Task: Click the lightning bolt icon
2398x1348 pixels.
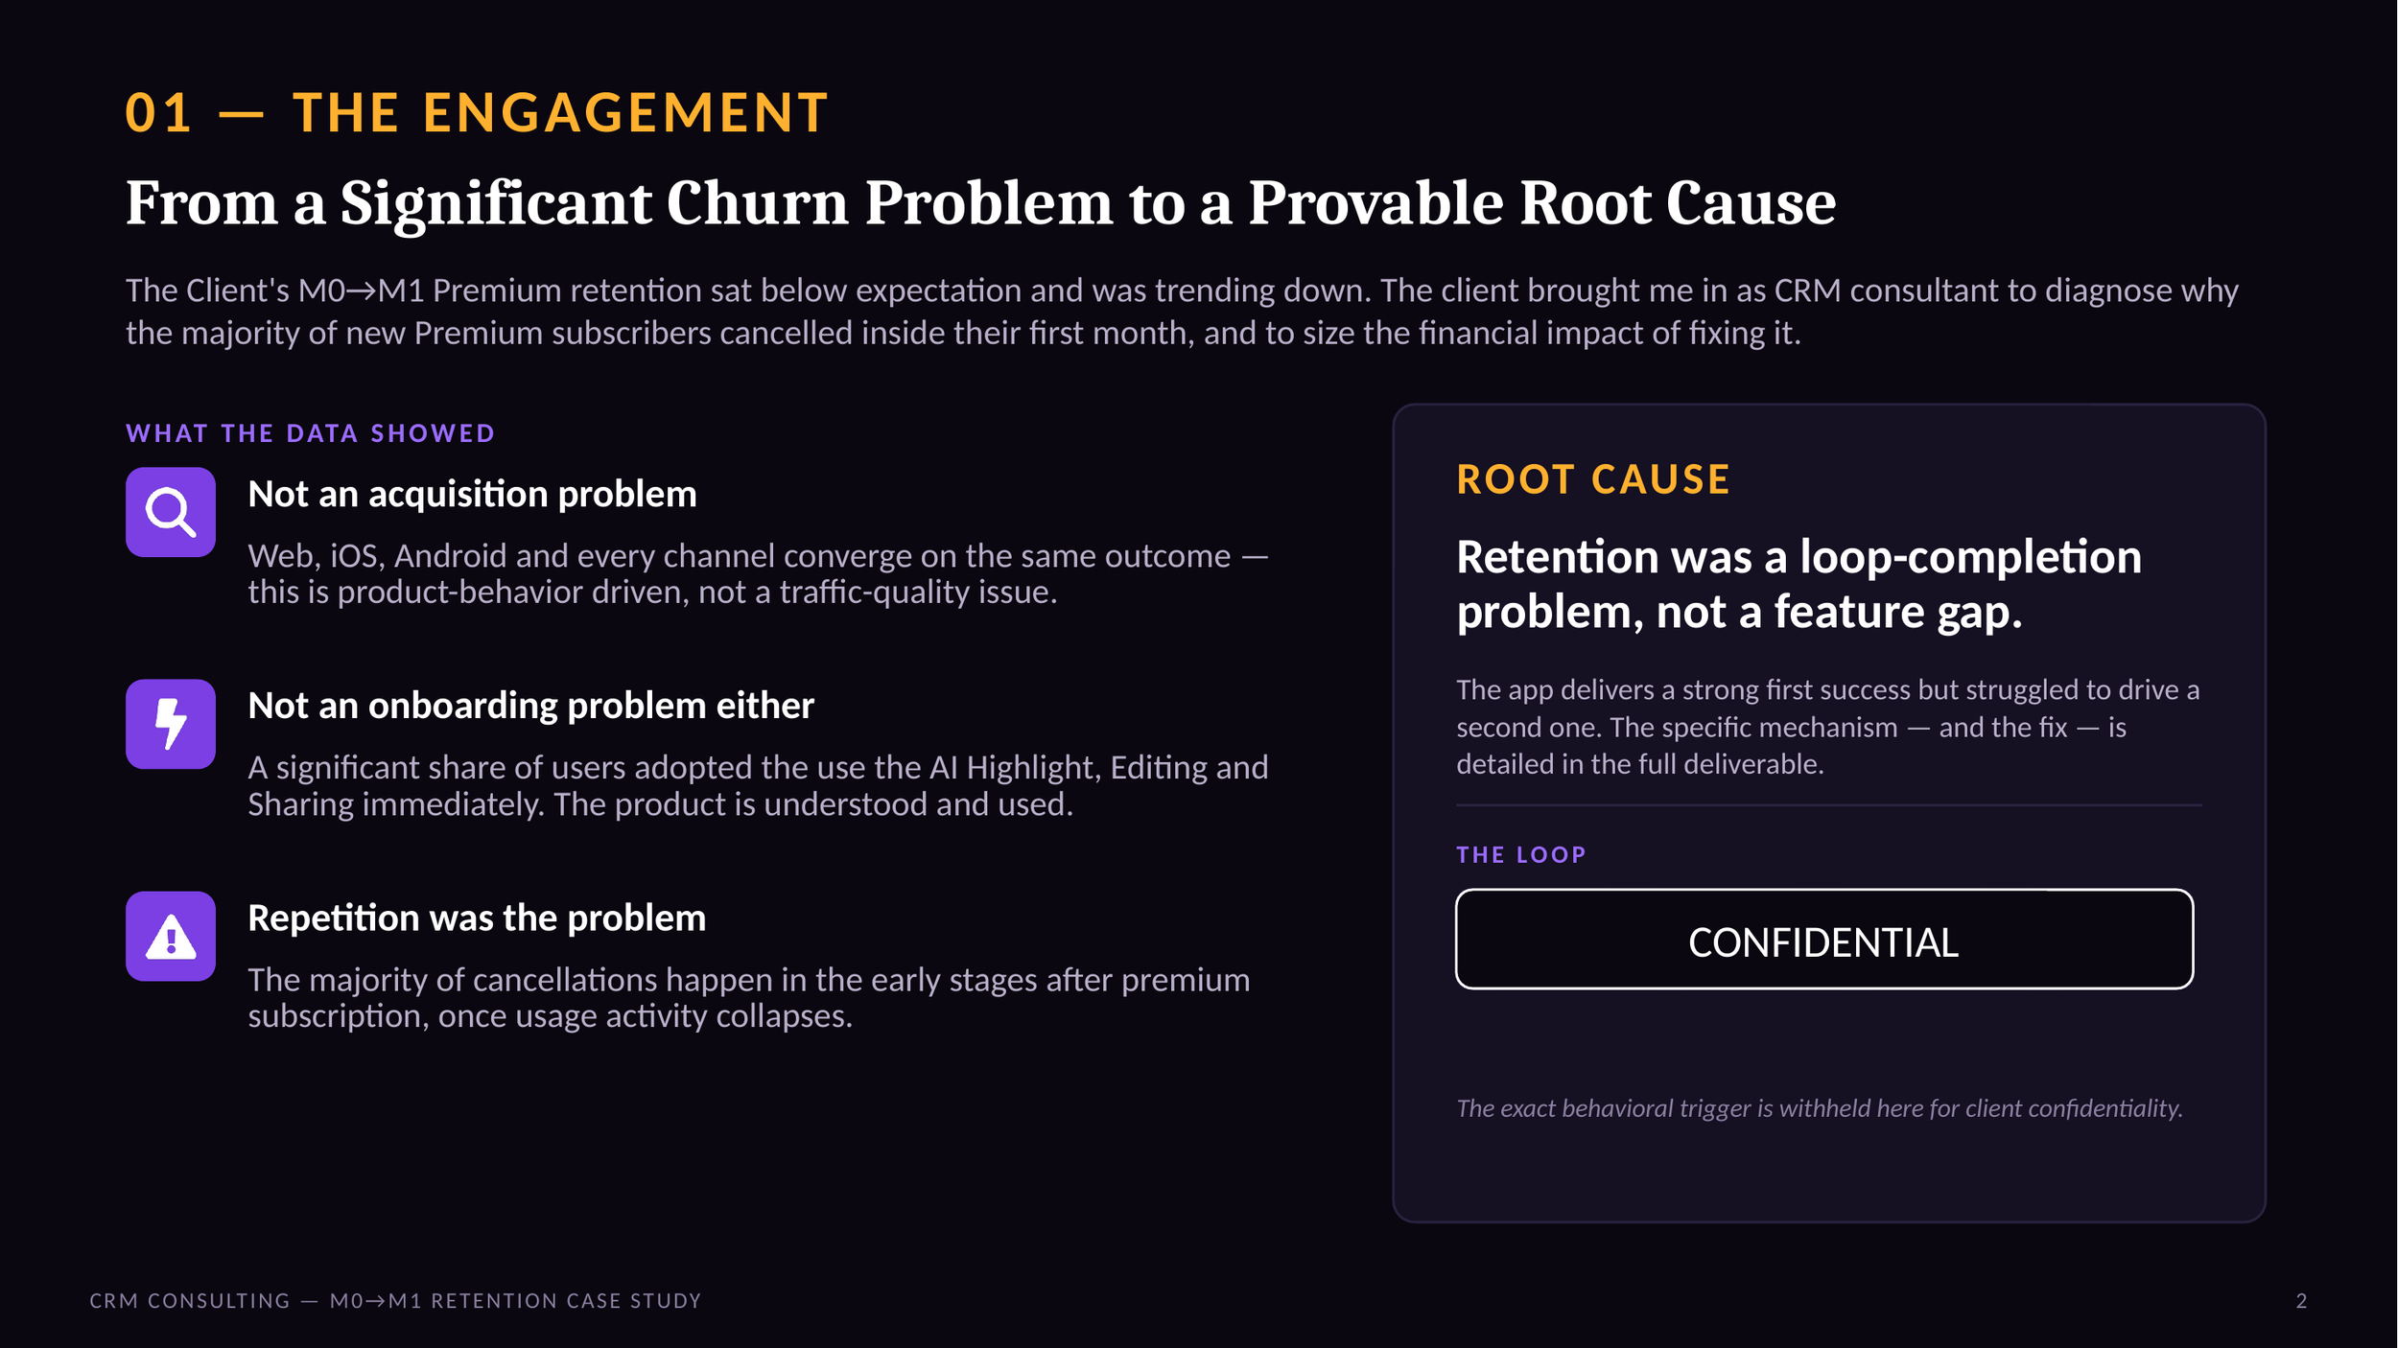Action: 171,724
